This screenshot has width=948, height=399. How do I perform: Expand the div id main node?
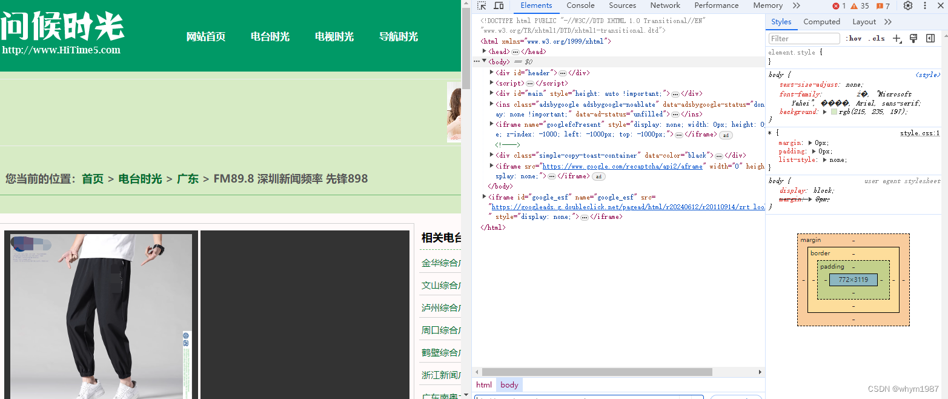pos(492,93)
